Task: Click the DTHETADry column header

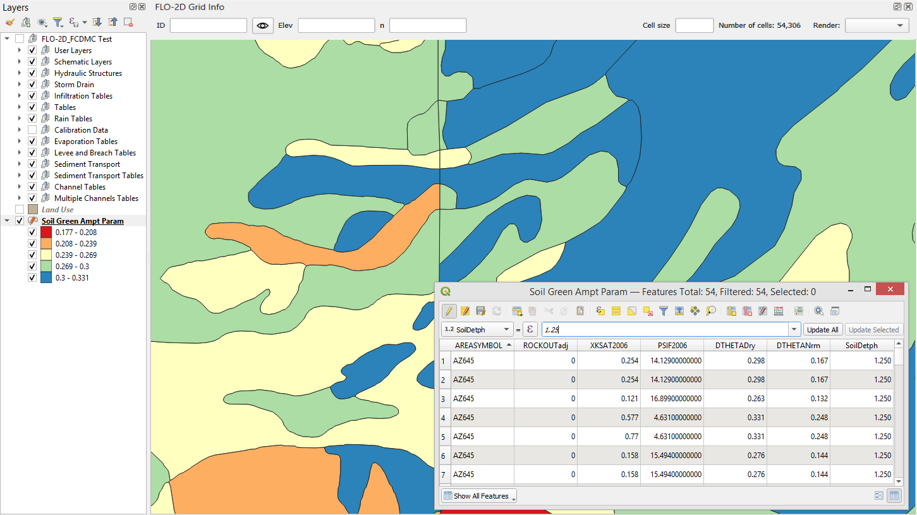Action: coord(735,346)
